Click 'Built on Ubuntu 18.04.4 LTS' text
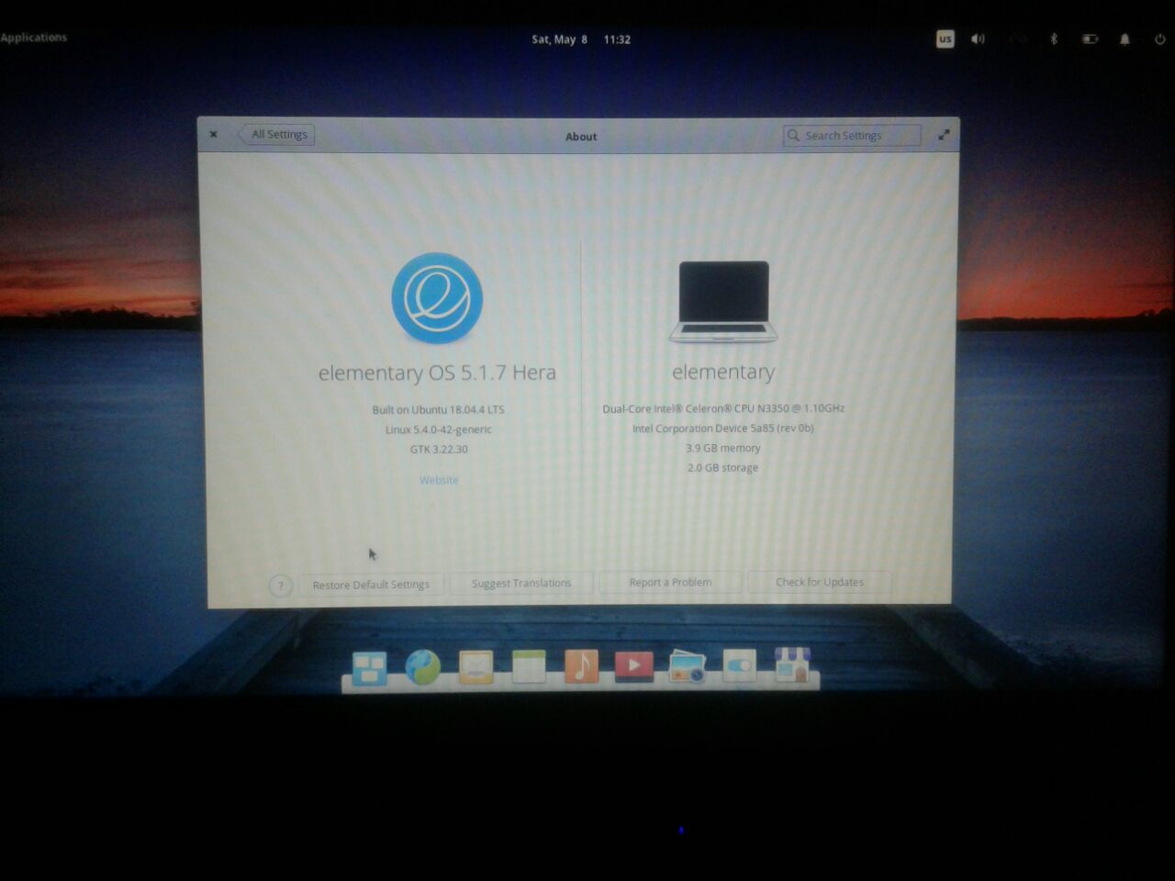1175x881 pixels. coord(438,410)
